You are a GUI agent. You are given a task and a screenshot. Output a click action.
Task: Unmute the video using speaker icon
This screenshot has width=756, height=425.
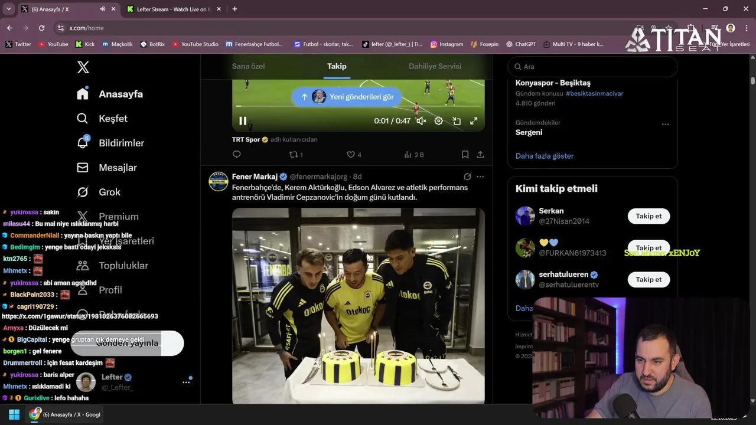(x=421, y=121)
